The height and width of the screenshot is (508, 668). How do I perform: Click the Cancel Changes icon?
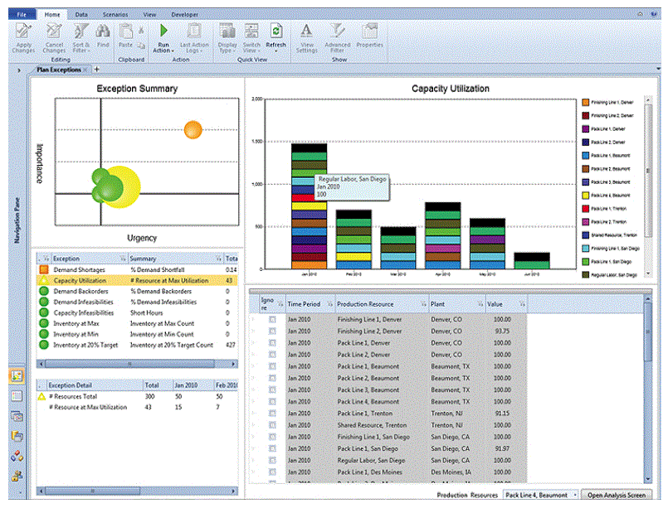54,31
